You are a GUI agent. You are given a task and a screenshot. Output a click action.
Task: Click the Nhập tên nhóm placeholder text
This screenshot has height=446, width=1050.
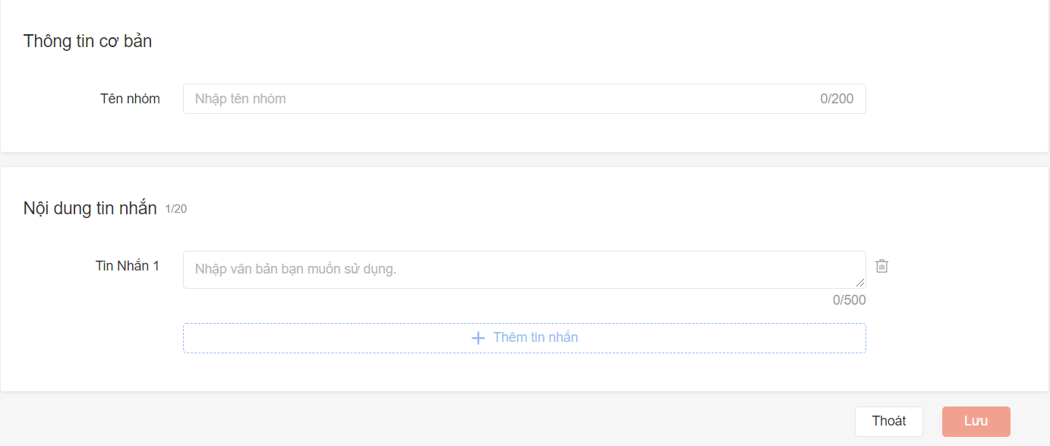click(240, 99)
